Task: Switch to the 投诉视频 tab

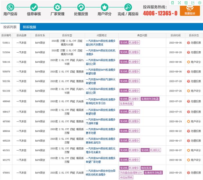Action: tap(29, 27)
